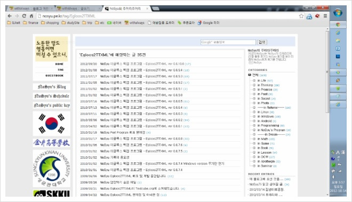Reload the page with the refresh icon

[x=24, y=16]
